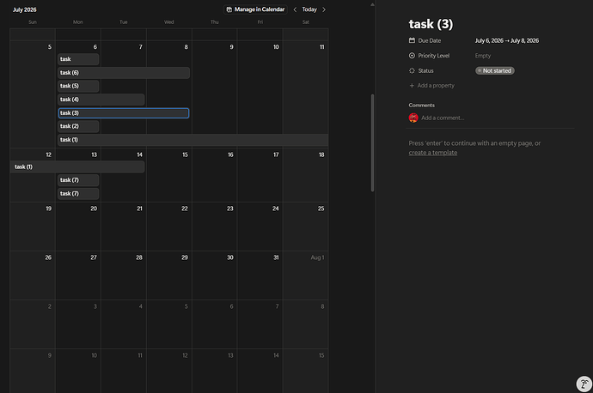The image size is (593, 393).
Task: Click the help question mark icon
Action: (584, 384)
